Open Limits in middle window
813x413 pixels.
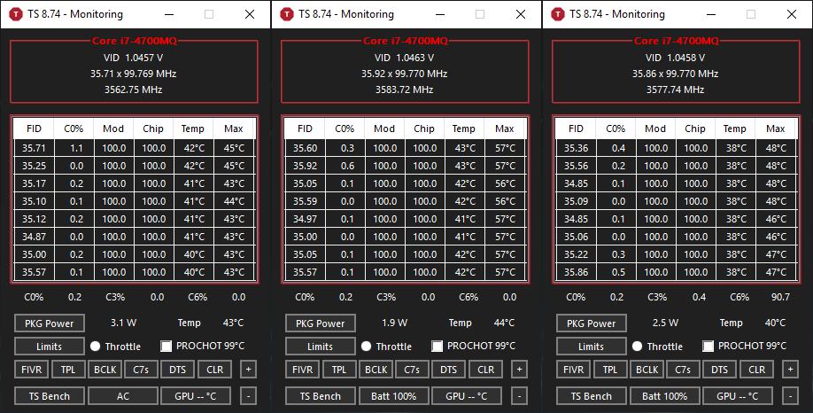pyautogui.click(x=321, y=346)
